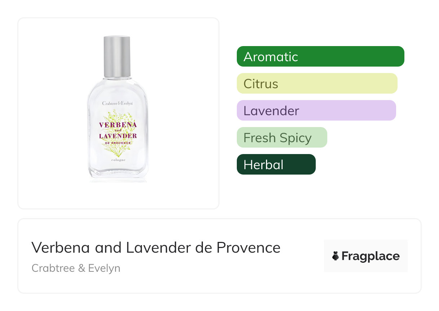
Task: Click the Fragplace bottle icon in the logo
Action: point(336,256)
